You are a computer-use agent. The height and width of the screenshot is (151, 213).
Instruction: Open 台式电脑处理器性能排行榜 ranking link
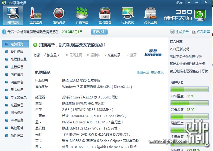[x=189, y=71]
